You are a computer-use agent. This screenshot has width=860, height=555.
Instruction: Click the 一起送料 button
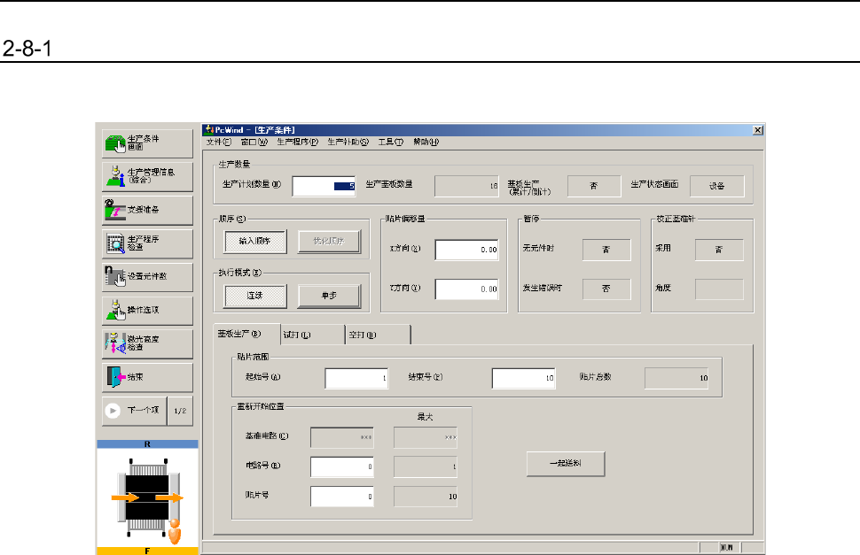(566, 464)
